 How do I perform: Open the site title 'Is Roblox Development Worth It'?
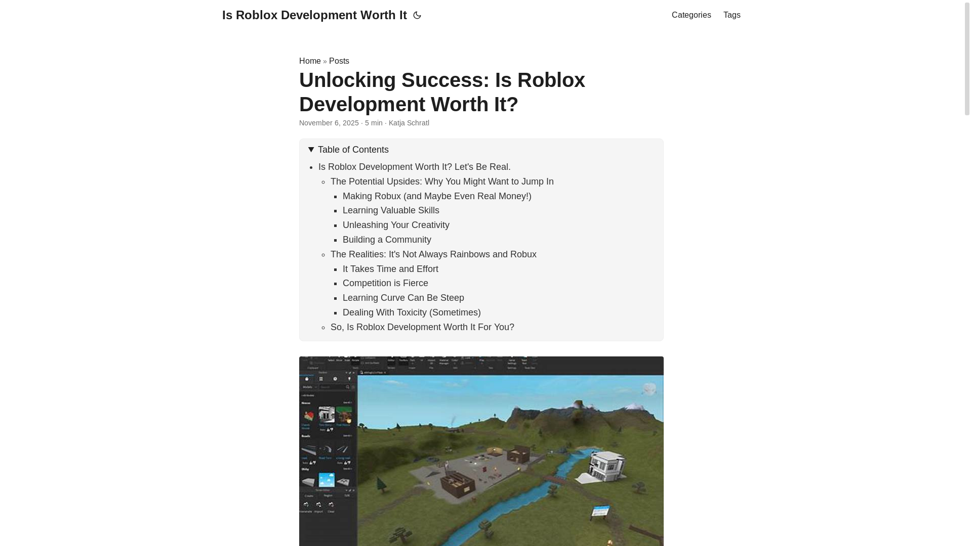coord(314,15)
